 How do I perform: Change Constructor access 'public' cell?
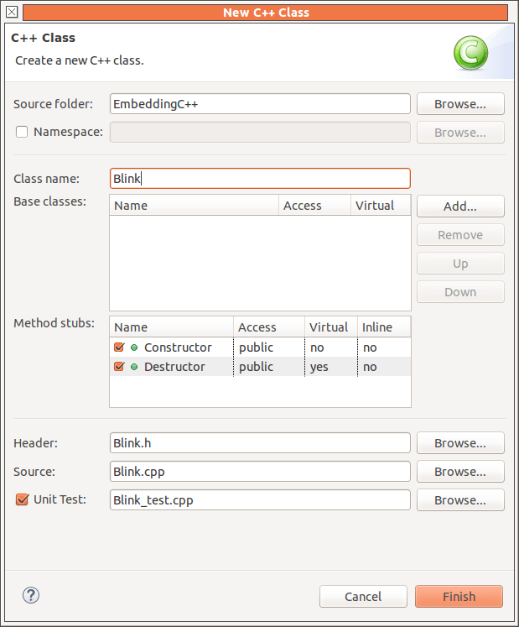pos(256,347)
